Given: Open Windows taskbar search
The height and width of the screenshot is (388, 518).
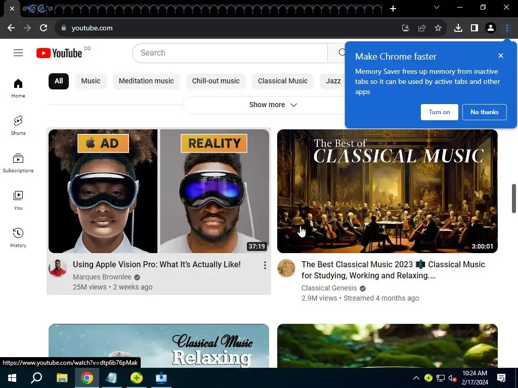Looking at the screenshot, I should [x=36, y=378].
